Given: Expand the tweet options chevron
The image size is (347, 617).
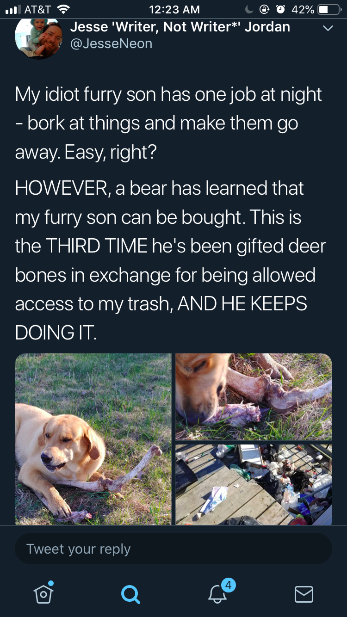Looking at the screenshot, I should coord(327,29).
